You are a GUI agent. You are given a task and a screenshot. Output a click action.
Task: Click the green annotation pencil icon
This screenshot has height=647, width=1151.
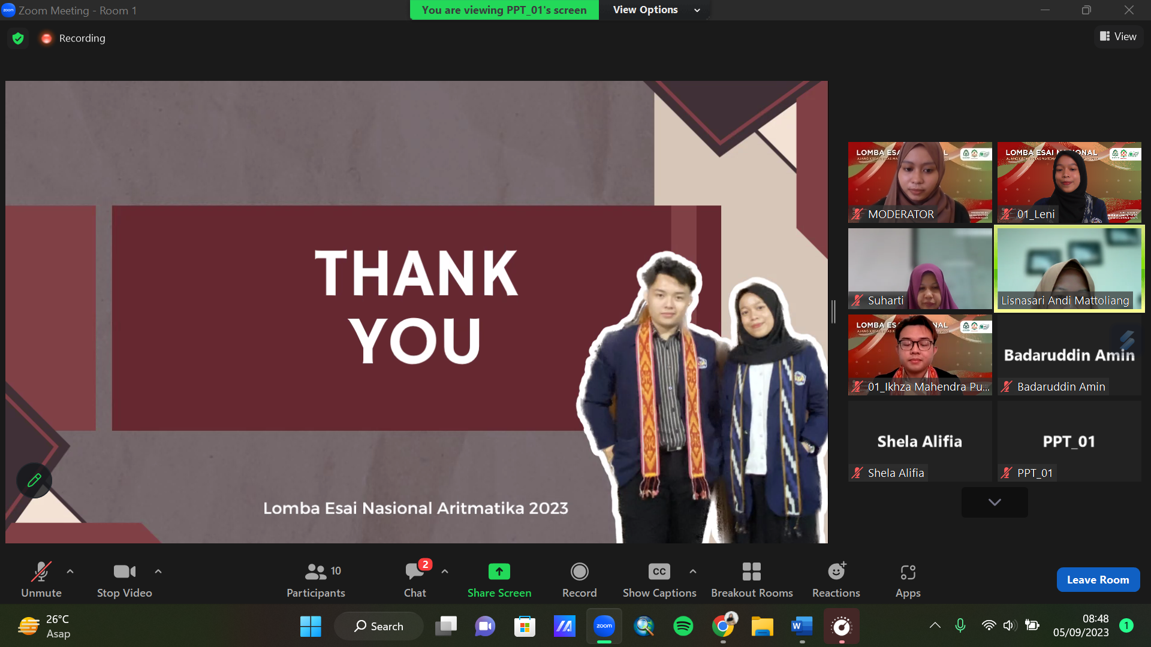[34, 480]
